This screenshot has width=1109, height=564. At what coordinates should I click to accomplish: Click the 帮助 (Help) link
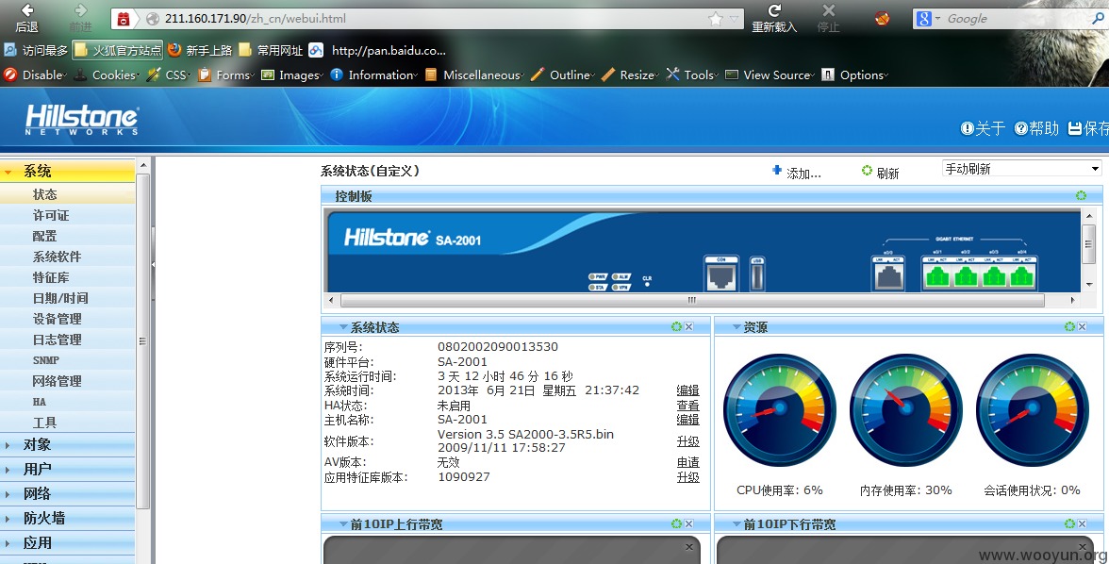(1036, 128)
